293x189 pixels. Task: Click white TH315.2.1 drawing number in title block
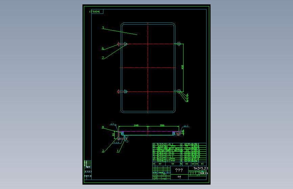tap(201, 168)
